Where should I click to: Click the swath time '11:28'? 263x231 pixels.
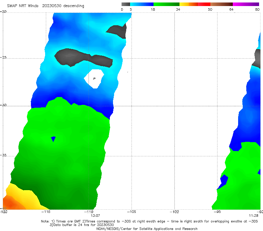coord(253,215)
